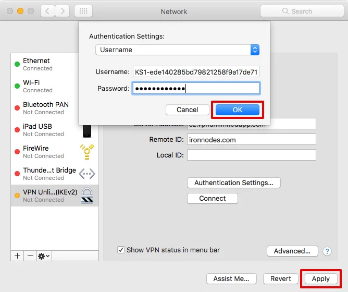Open Advanced settings
Viewport: 348px width, 292px height.
coord(292,251)
